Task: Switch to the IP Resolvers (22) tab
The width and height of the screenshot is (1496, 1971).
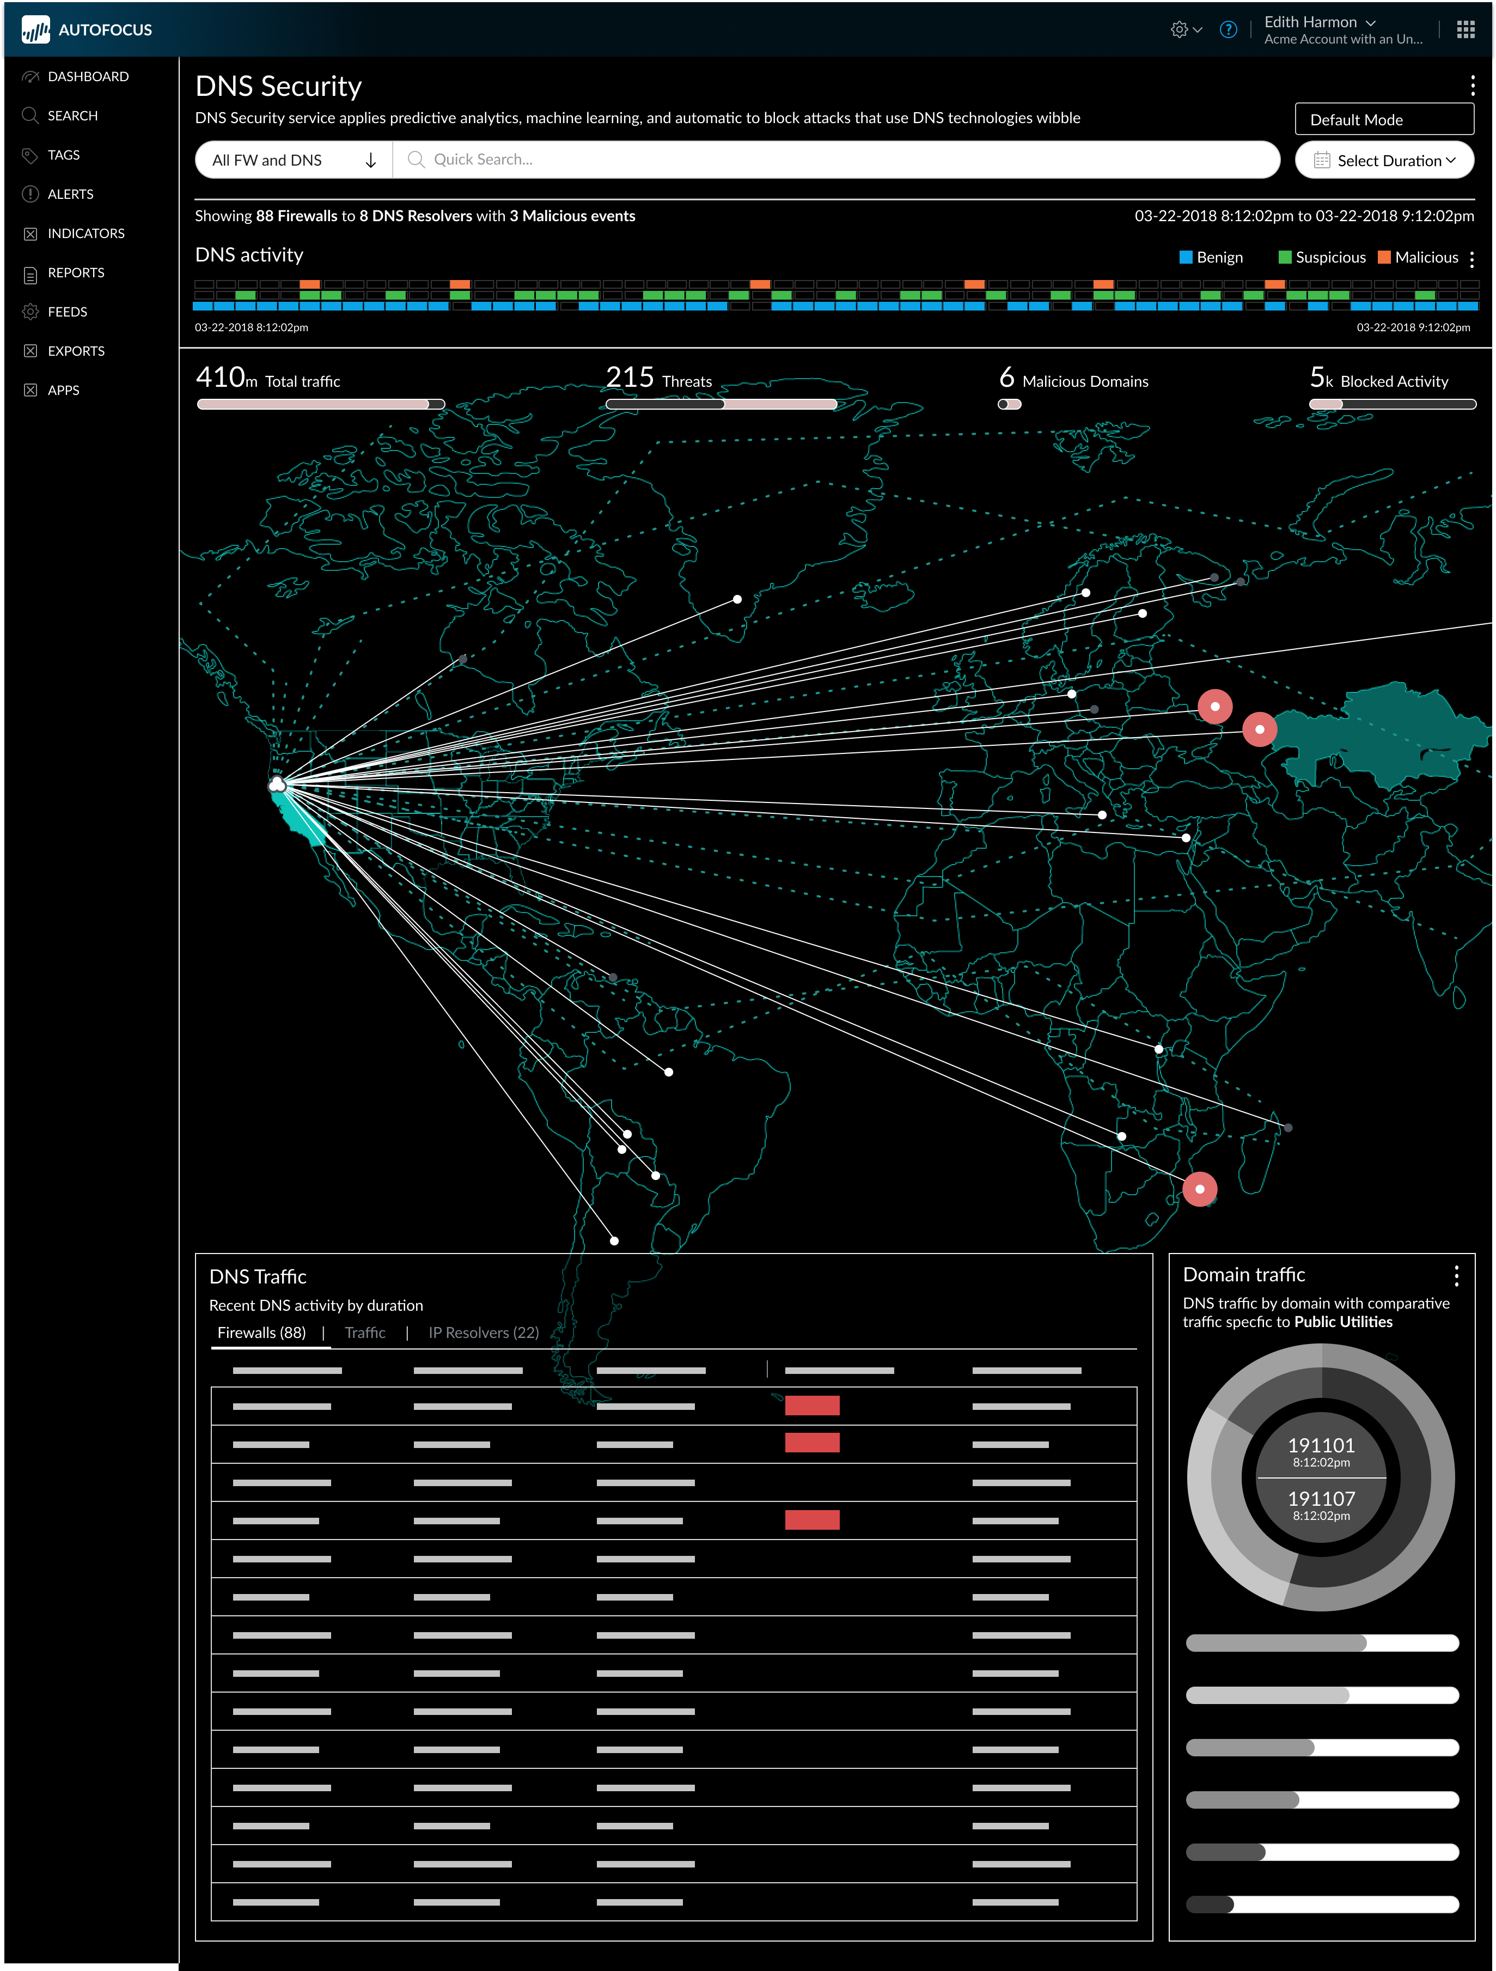Action: point(483,1332)
